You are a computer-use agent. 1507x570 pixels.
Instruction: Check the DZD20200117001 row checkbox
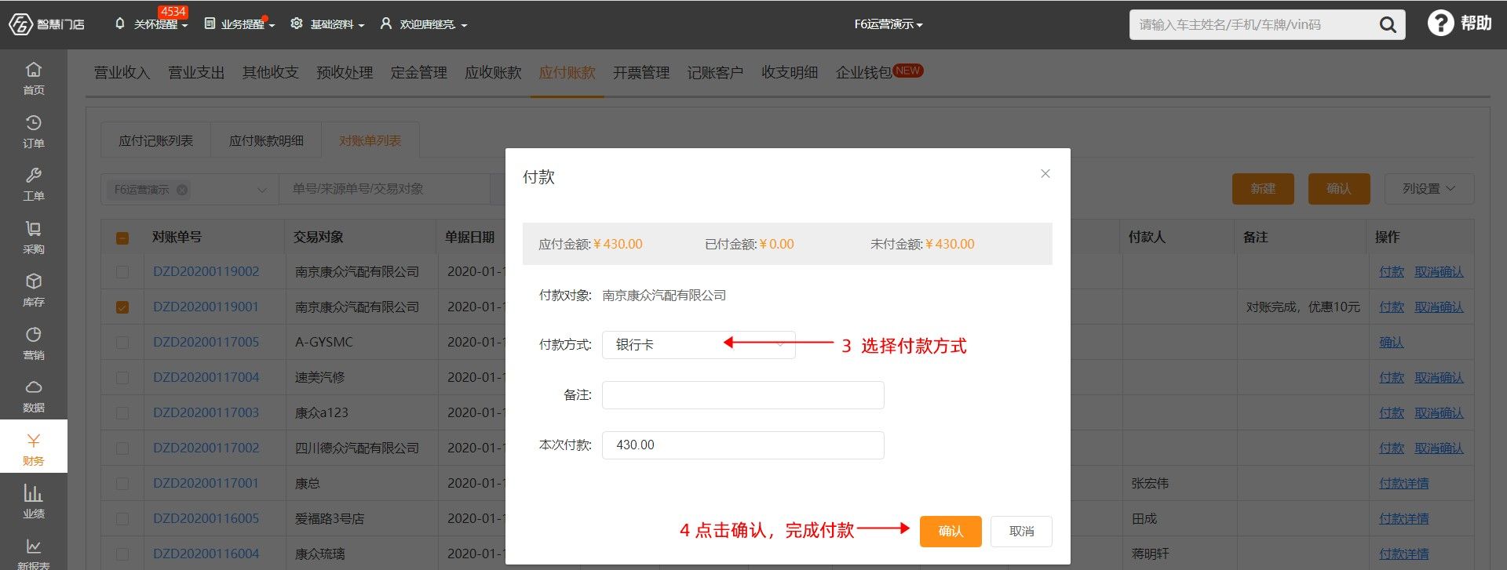point(122,484)
